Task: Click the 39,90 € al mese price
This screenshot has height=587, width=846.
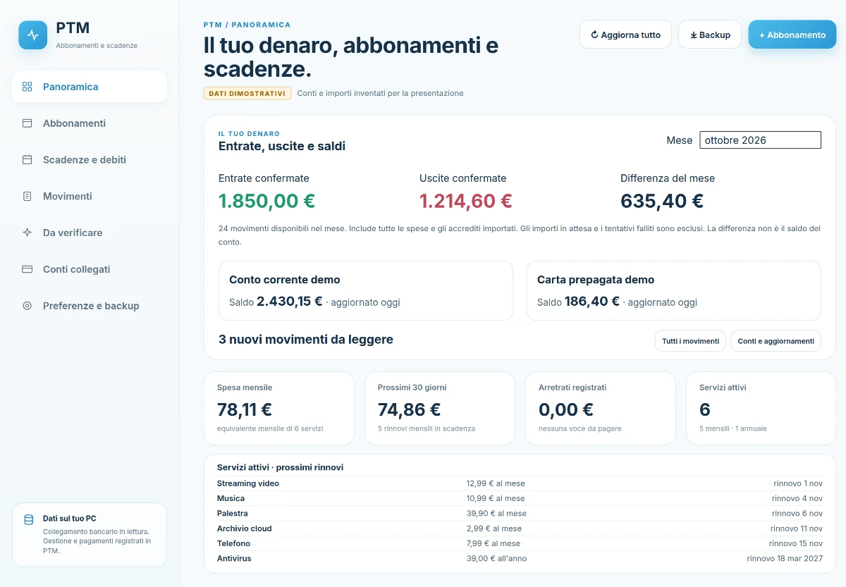Action: [496, 513]
